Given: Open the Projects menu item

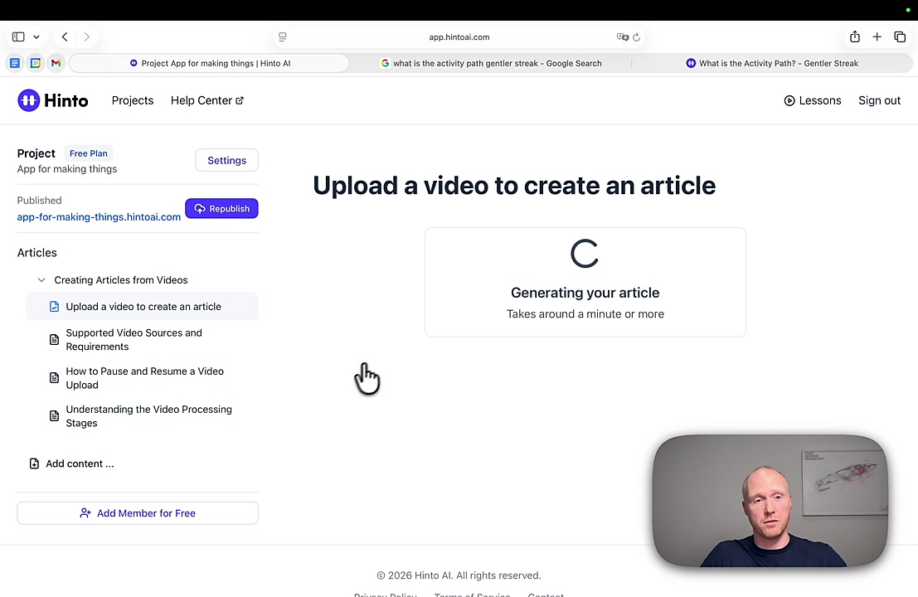Looking at the screenshot, I should pos(133,100).
